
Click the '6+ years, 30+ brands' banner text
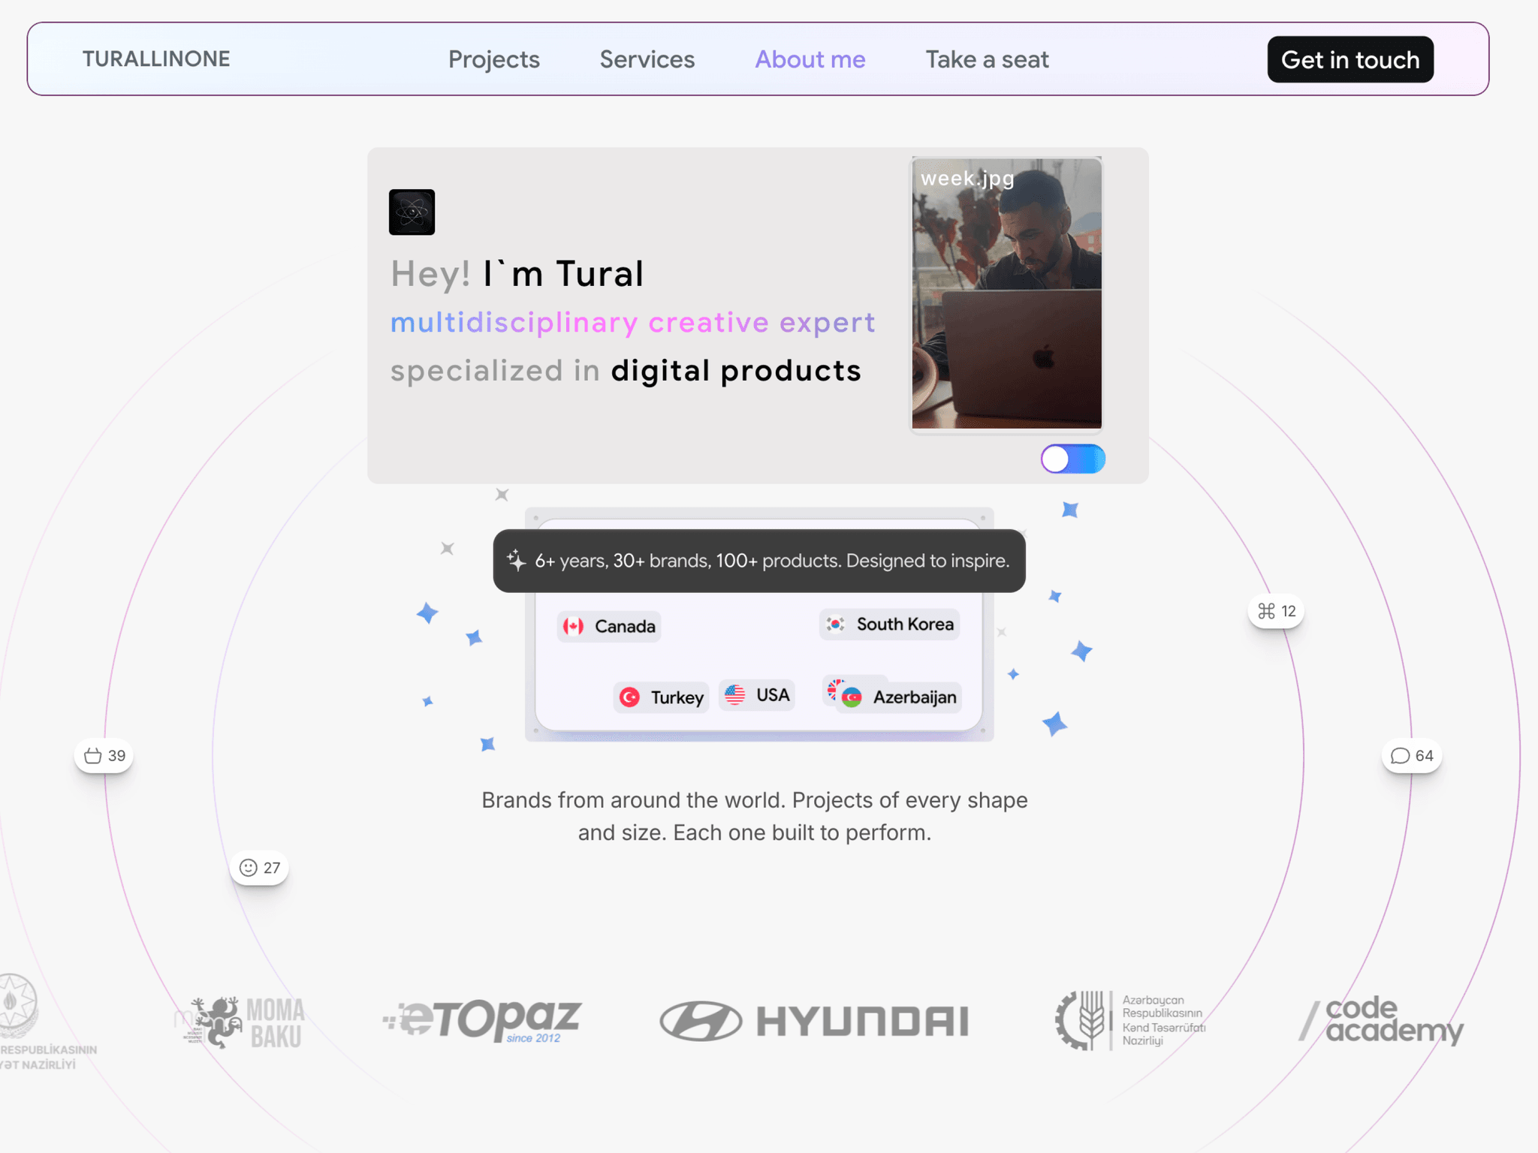[x=772, y=561]
